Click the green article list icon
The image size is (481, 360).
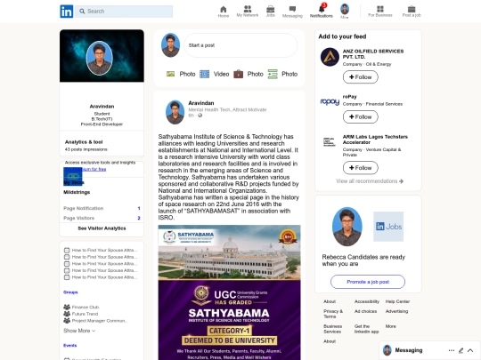tap(273, 74)
